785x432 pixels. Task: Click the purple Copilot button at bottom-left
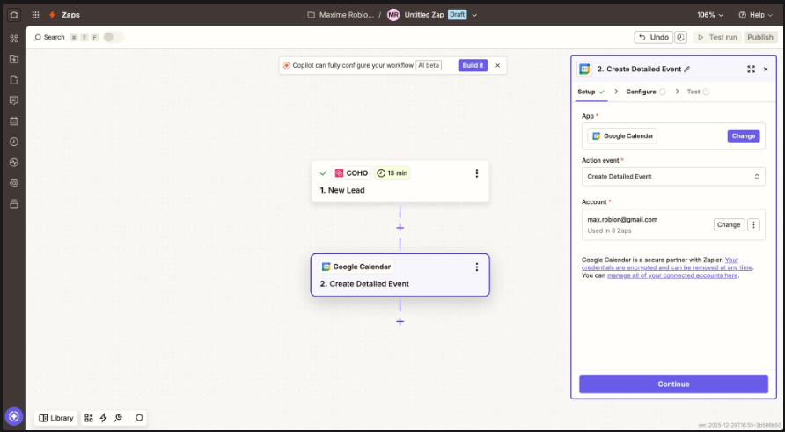(x=13, y=416)
